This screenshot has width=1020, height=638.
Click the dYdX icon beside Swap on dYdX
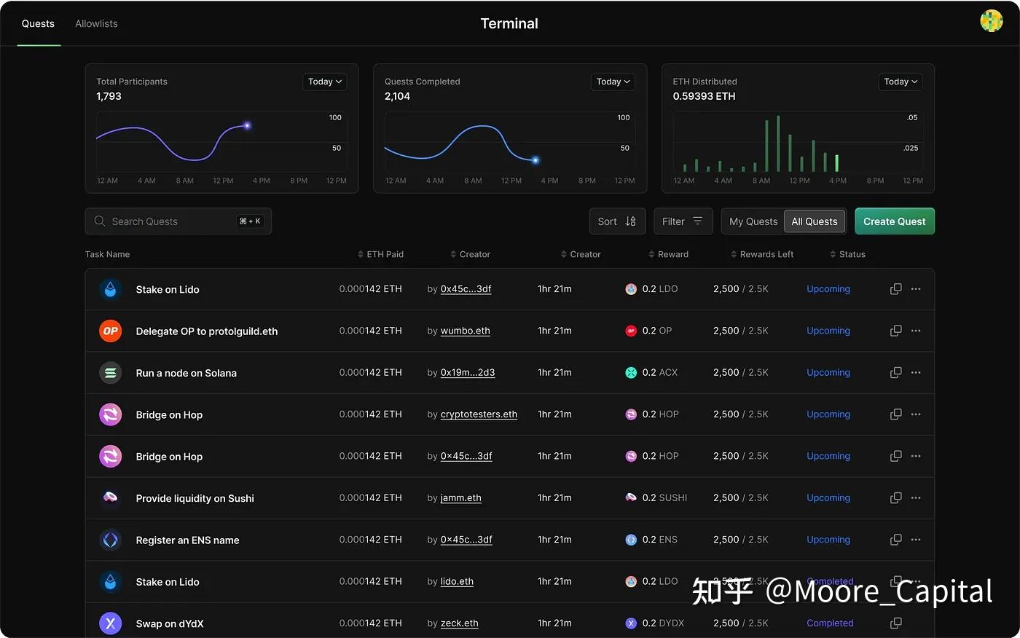click(110, 623)
